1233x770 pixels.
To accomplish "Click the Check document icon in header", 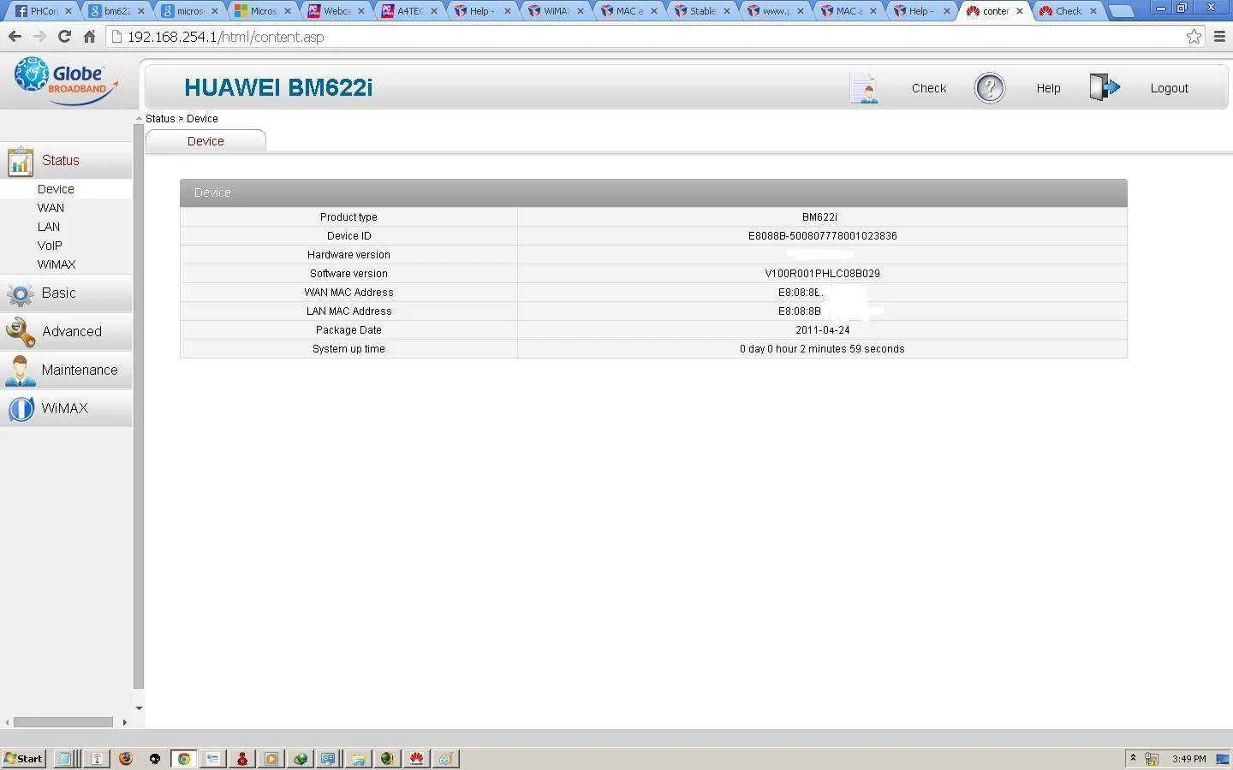I will pyautogui.click(x=864, y=87).
